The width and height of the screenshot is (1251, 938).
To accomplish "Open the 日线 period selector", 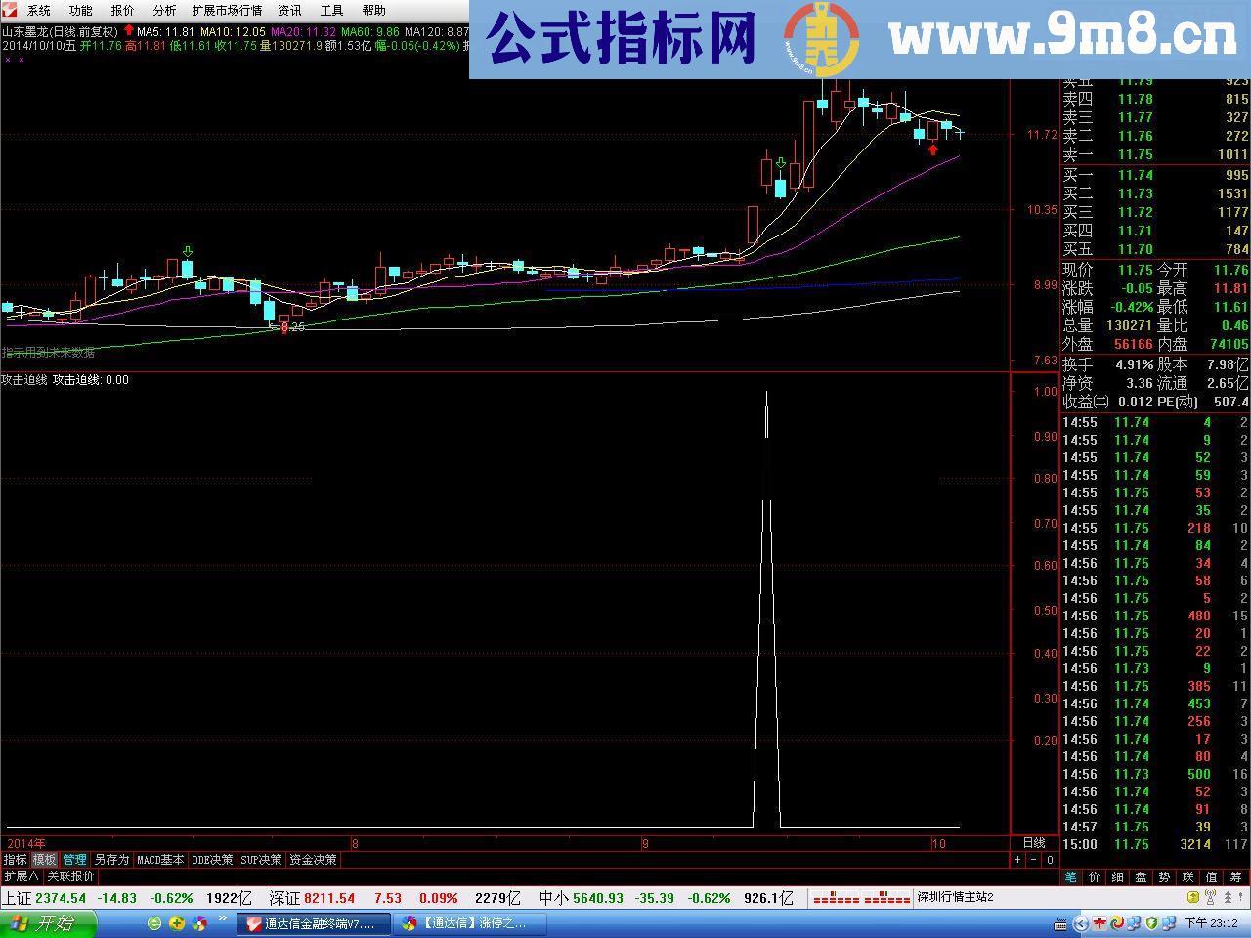I will coord(1034,843).
